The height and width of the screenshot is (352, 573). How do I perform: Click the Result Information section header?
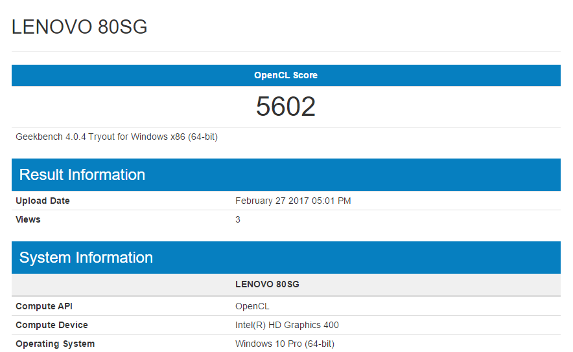coord(82,175)
